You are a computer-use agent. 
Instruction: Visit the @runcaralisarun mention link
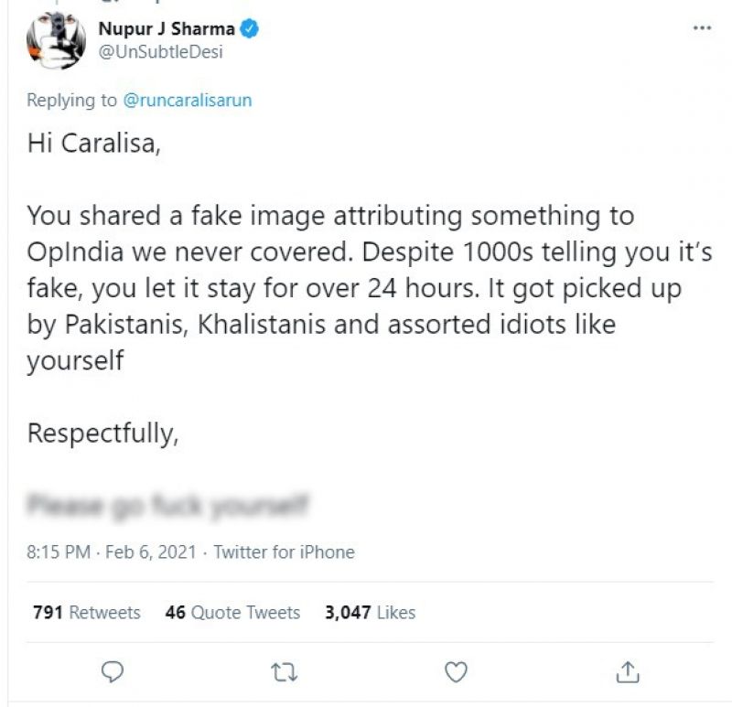[x=187, y=101]
